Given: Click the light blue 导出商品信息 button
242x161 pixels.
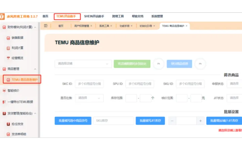Looking at the screenshot, I should [x=179, y=64].
